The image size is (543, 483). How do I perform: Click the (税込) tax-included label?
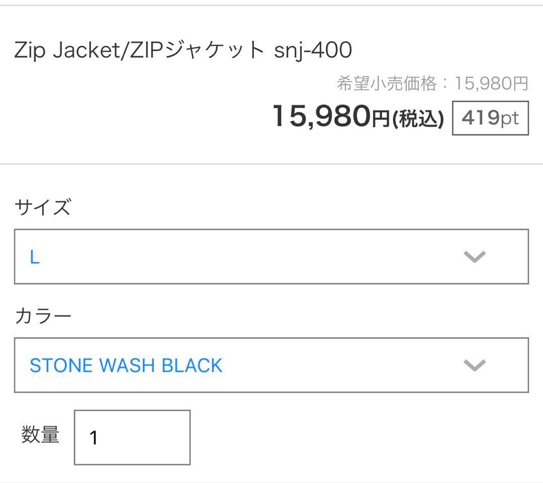pyautogui.click(x=421, y=119)
